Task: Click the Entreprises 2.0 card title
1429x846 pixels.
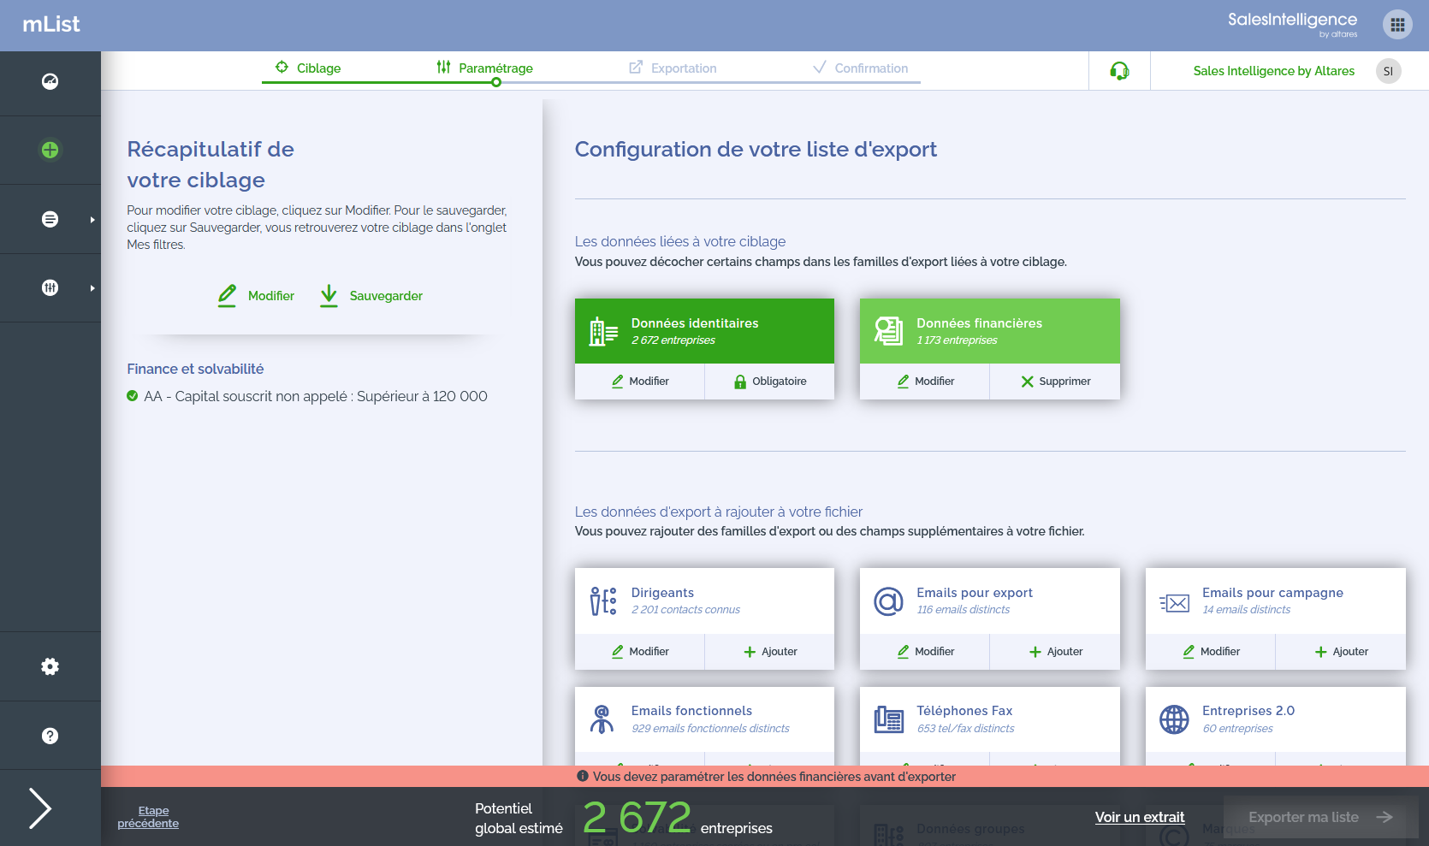Action: [x=1248, y=711]
